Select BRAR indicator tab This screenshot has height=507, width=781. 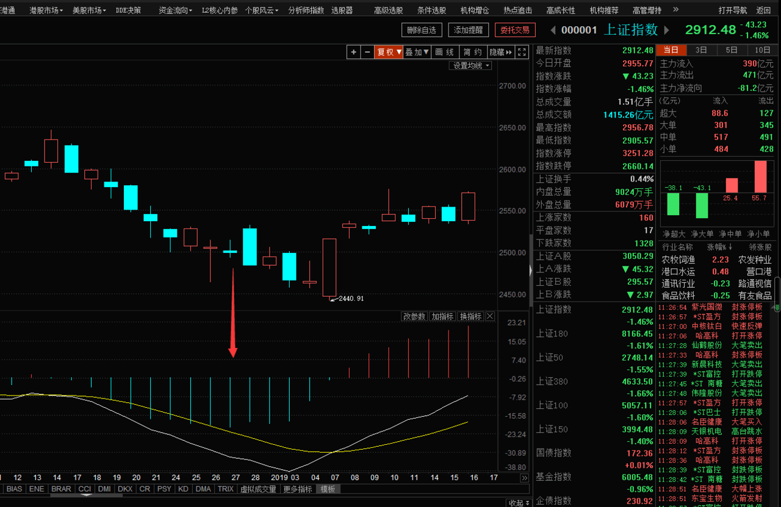[x=61, y=489]
